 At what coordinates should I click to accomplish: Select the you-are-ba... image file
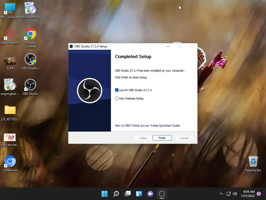click(10, 140)
